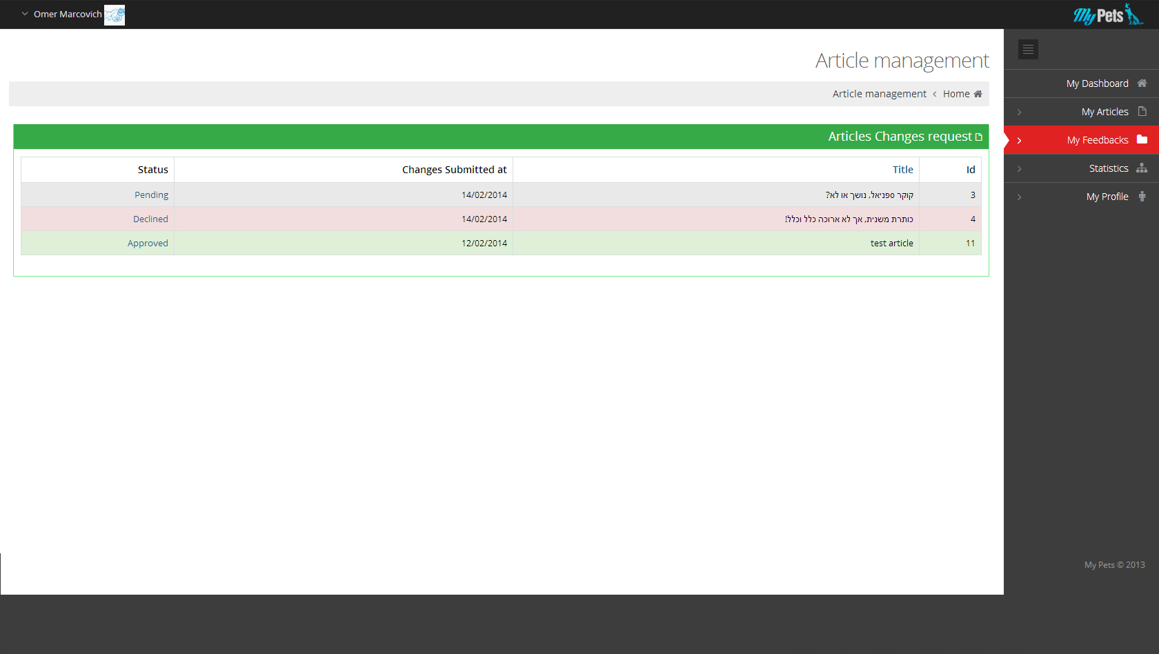
Task: Click My Pets © 2013 footer text
Action: point(1114,564)
